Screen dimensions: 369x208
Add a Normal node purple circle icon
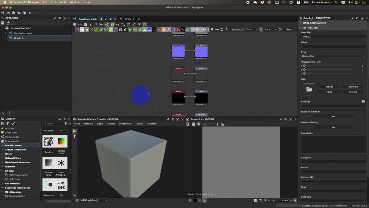point(149,29)
